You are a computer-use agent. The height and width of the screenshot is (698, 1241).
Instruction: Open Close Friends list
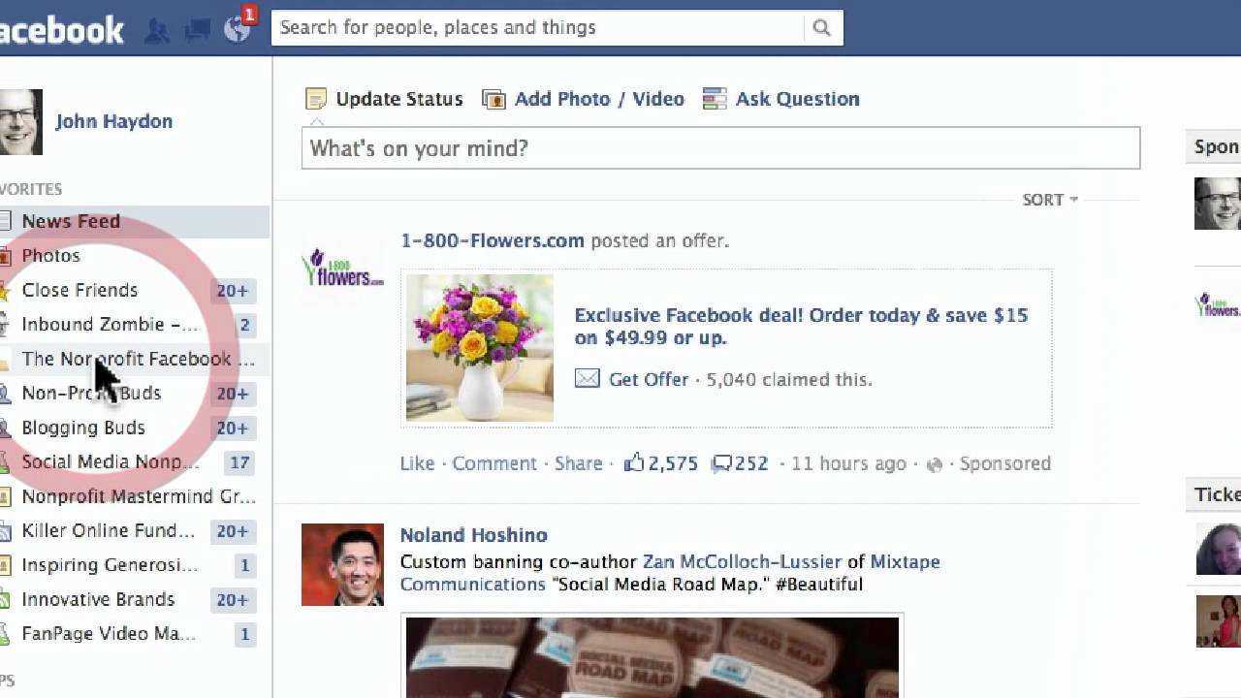[x=80, y=290]
